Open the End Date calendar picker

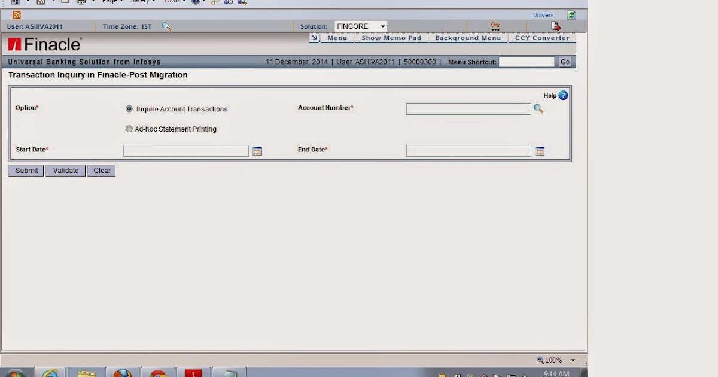pyautogui.click(x=540, y=151)
